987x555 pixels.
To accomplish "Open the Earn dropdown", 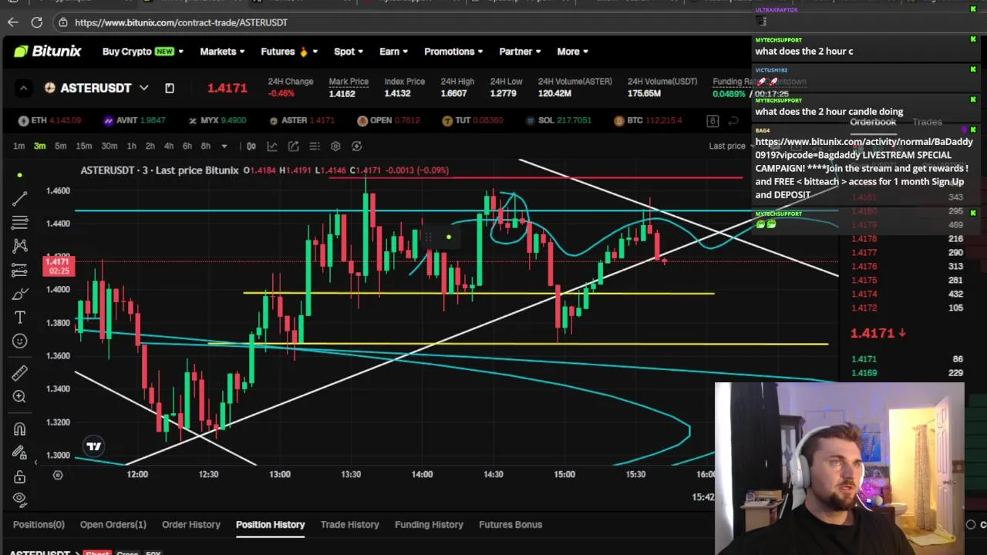I will point(393,52).
